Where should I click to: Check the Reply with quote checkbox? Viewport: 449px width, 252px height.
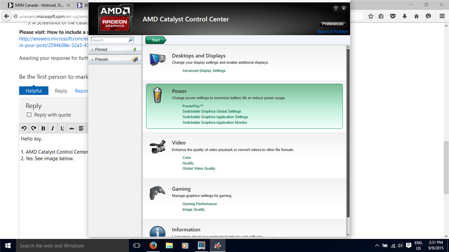(29, 115)
